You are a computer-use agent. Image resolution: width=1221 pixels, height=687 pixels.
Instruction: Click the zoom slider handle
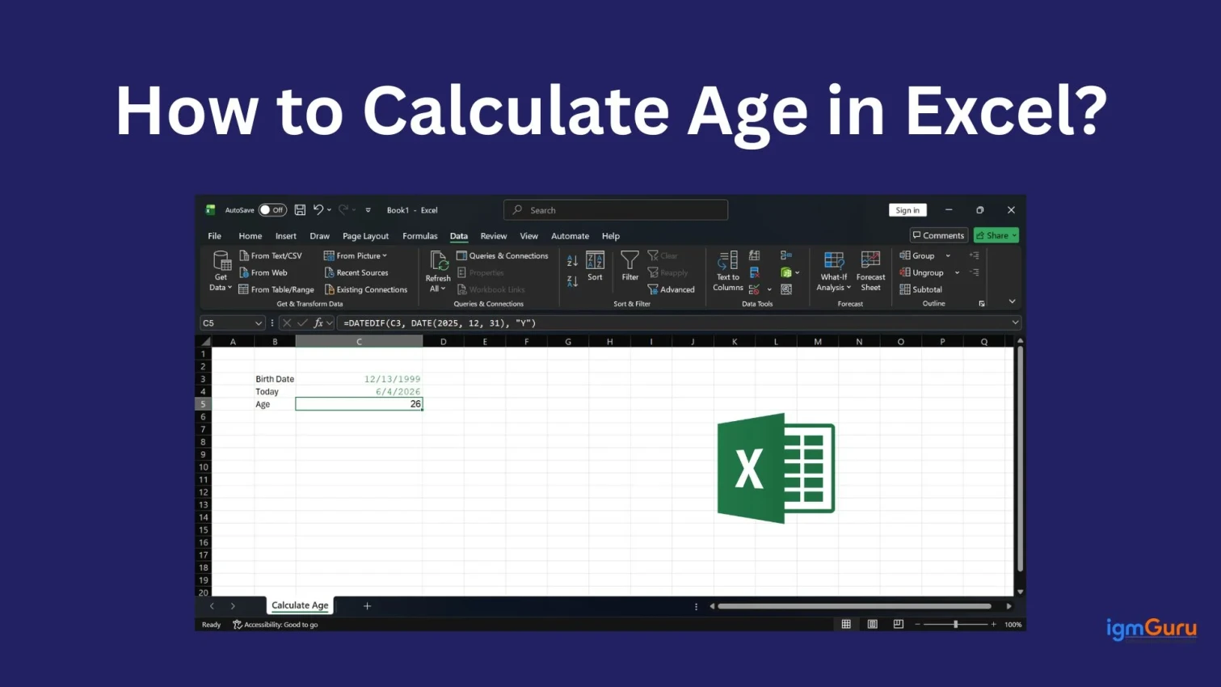(956, 624)
